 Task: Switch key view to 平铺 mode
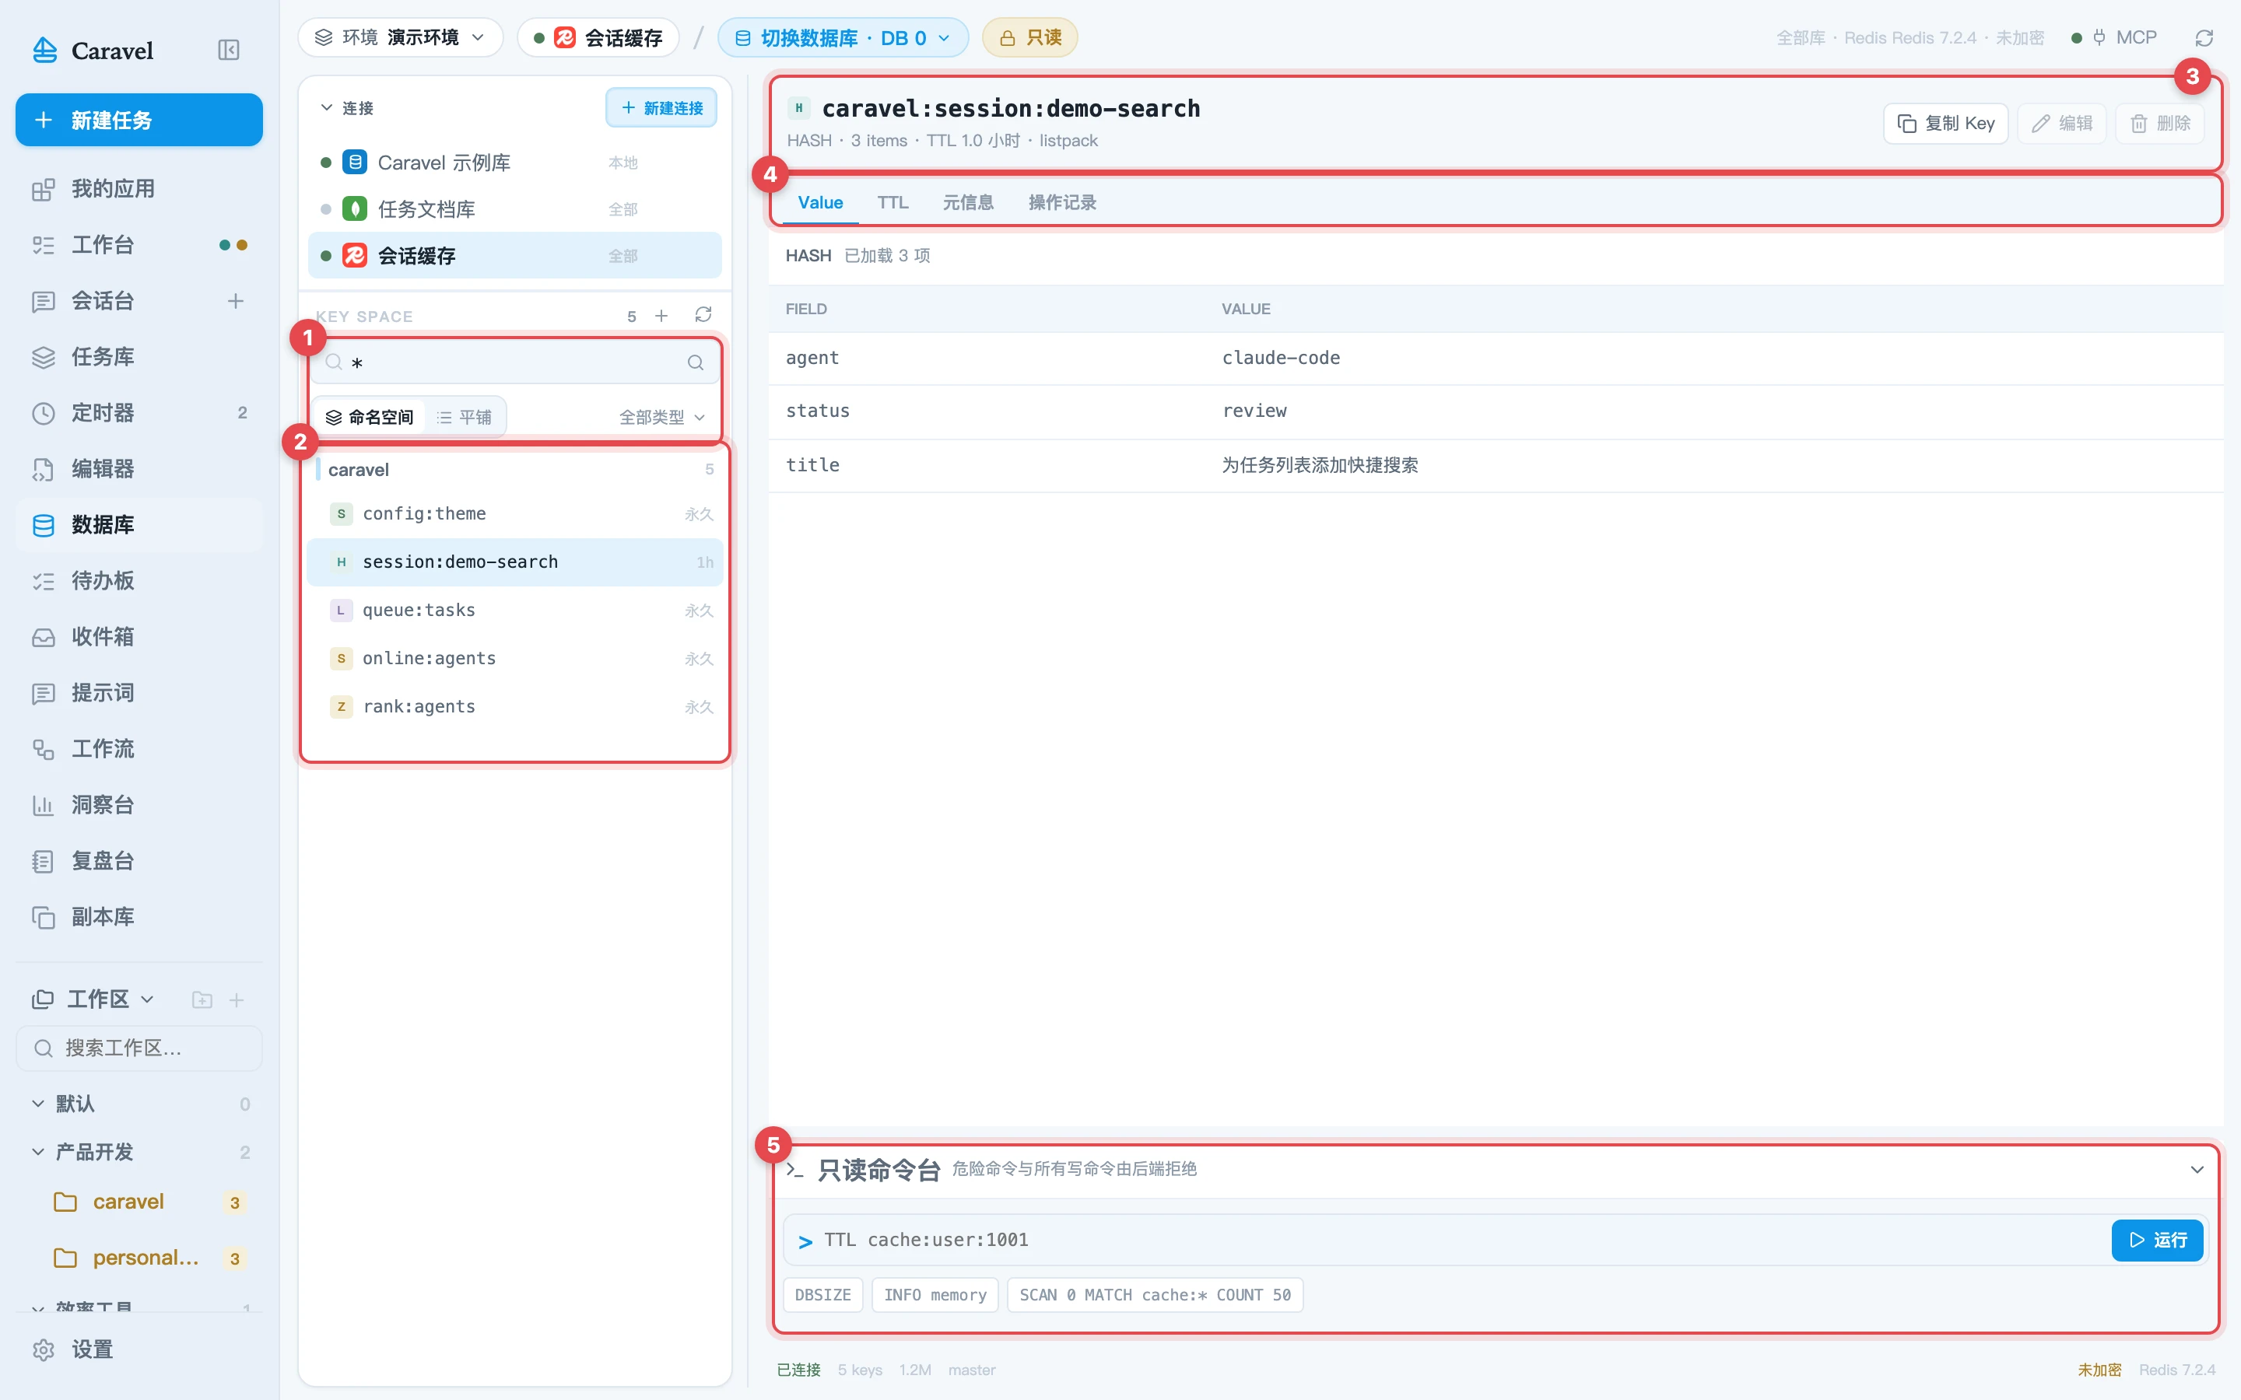[x=464, y=418]
